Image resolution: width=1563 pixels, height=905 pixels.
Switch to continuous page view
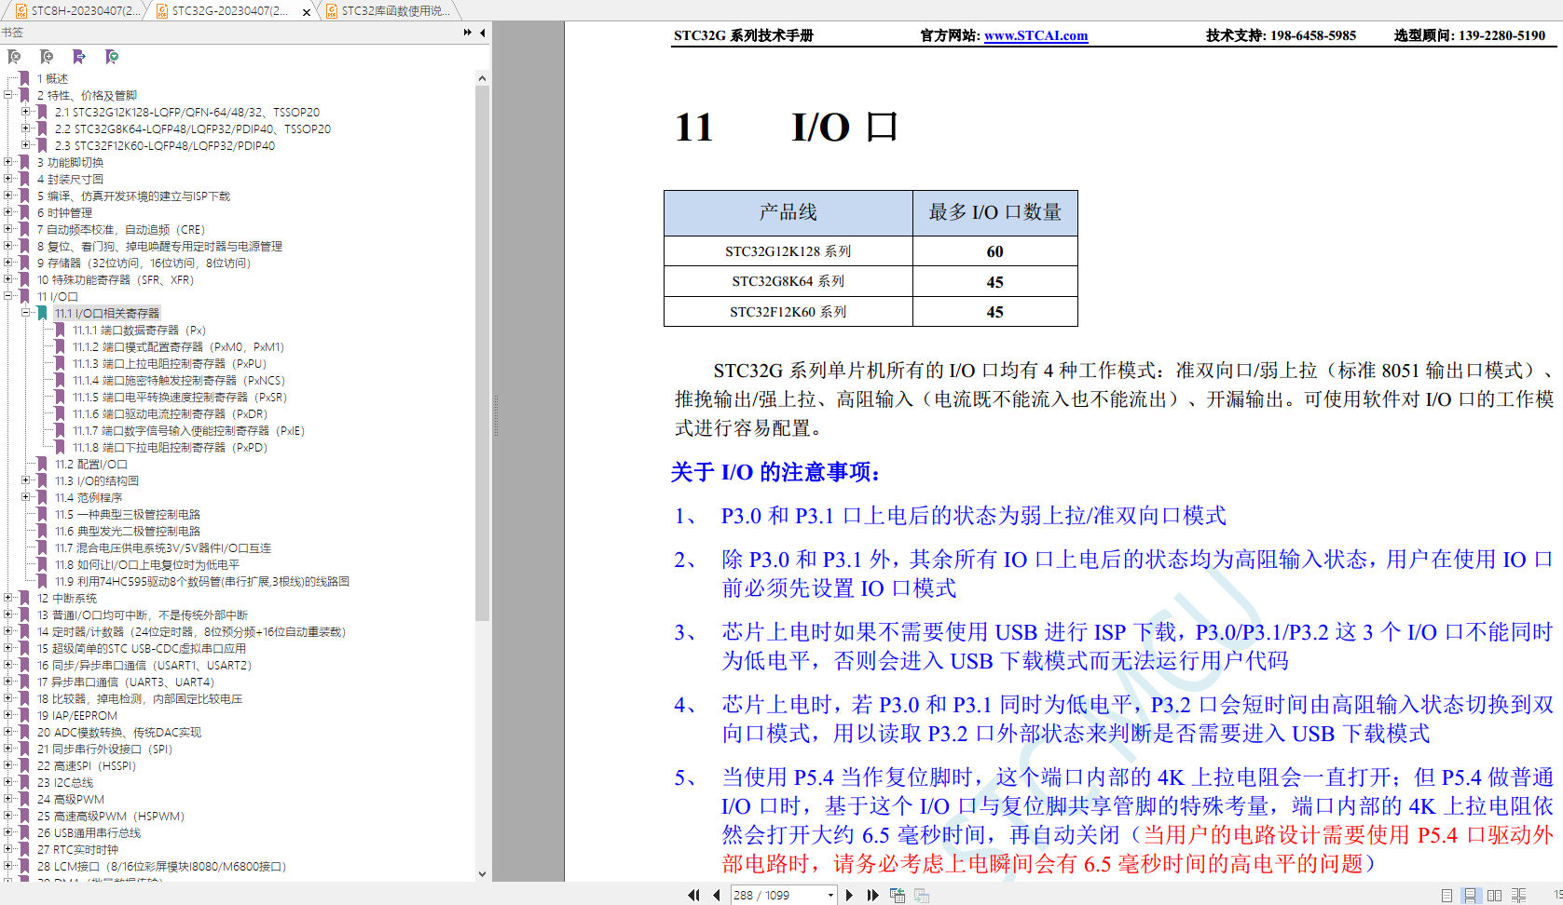[1470, 895]
